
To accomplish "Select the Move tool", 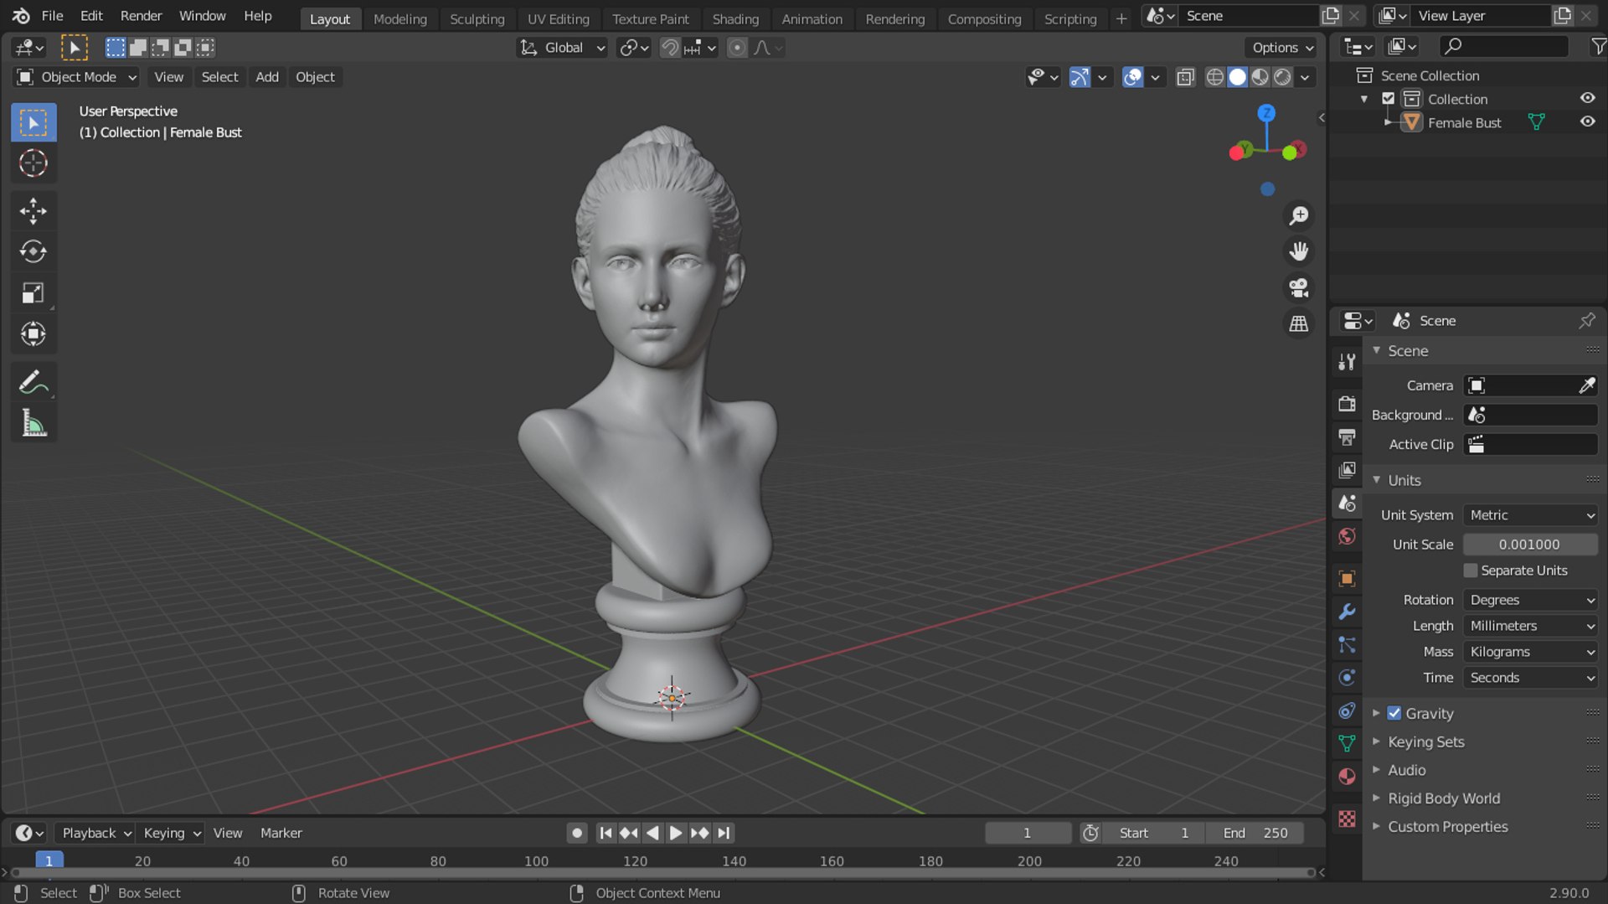I will pyautogui.click(x=33, y=211).
